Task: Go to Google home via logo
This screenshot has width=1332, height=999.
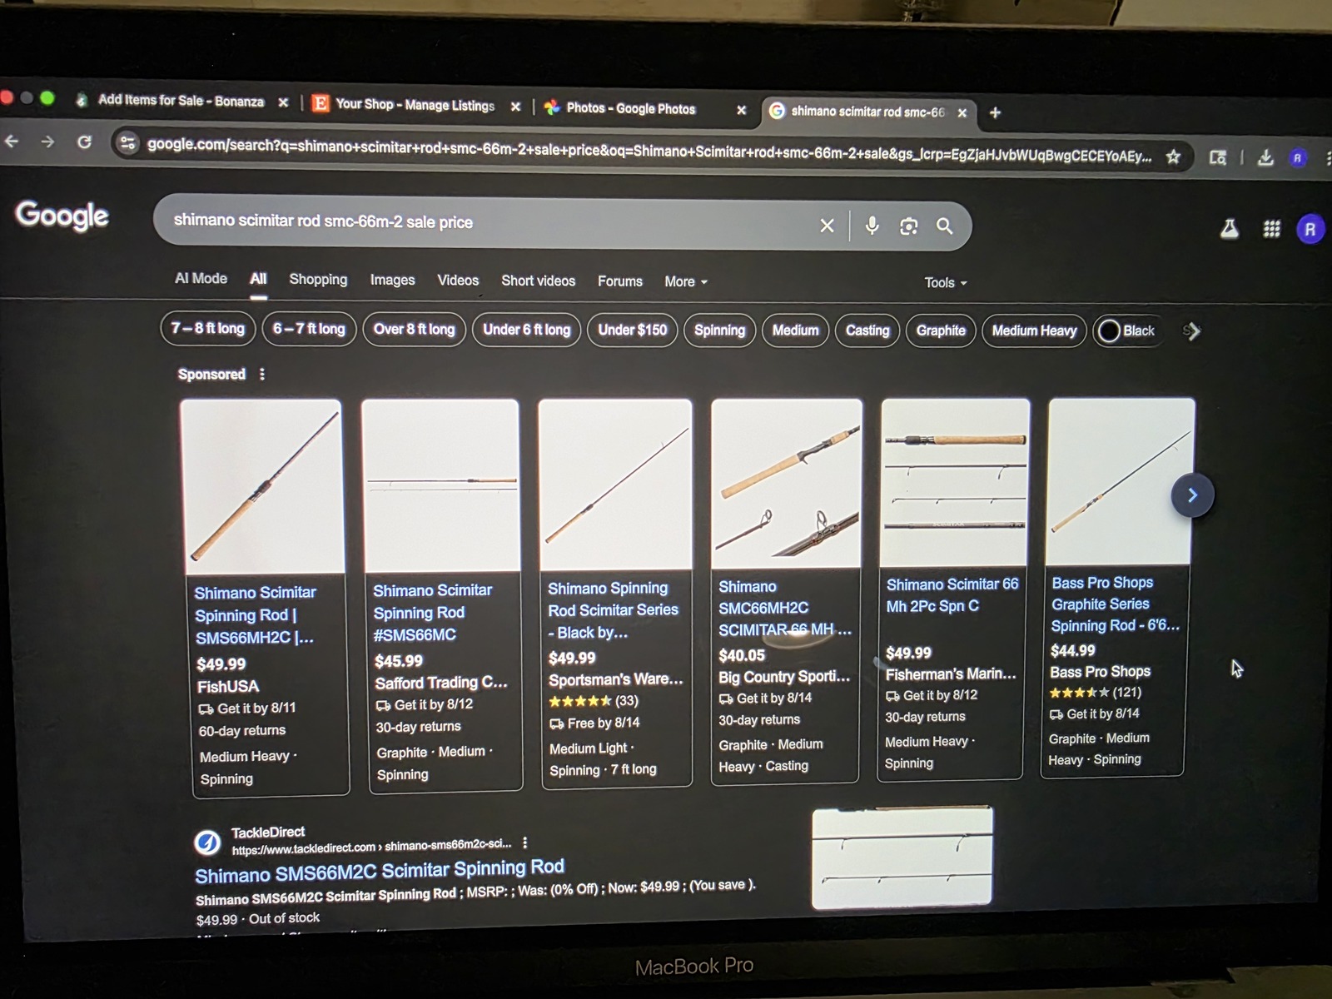Action: [62, 216]
